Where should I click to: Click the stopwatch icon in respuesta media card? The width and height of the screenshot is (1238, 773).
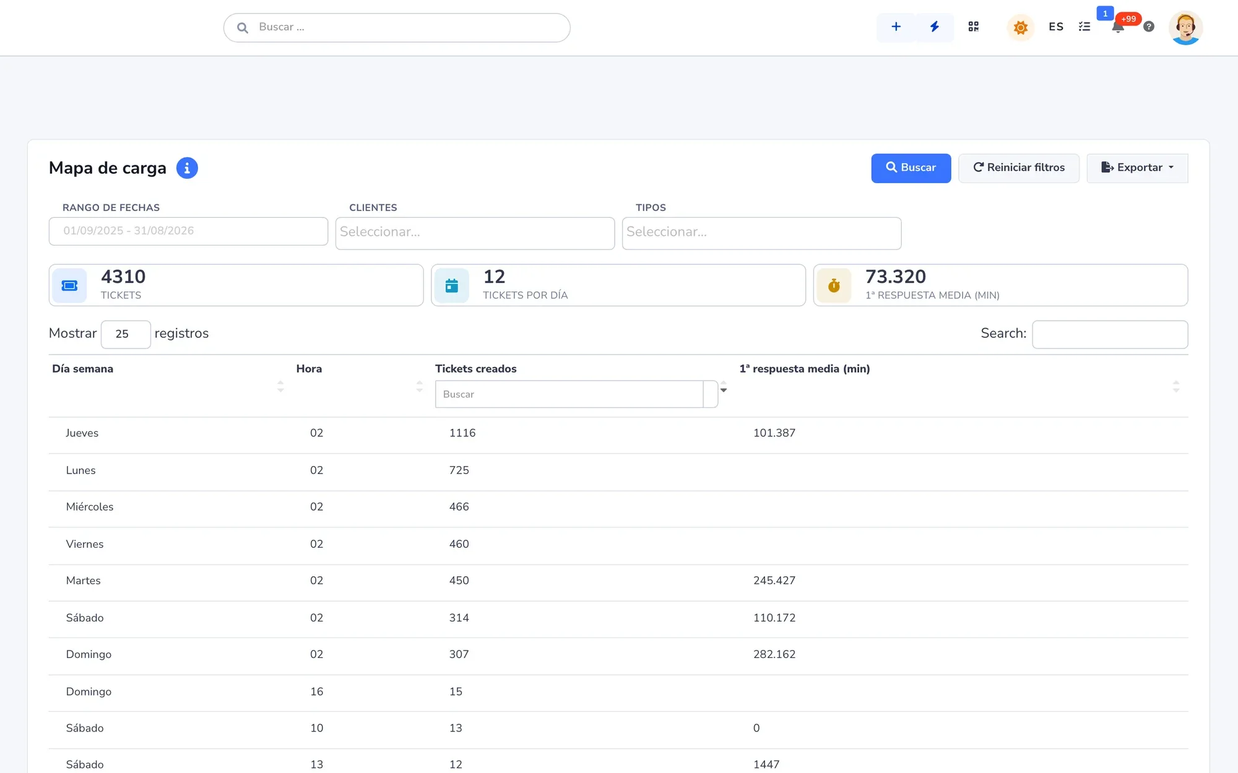click(834, 286)
